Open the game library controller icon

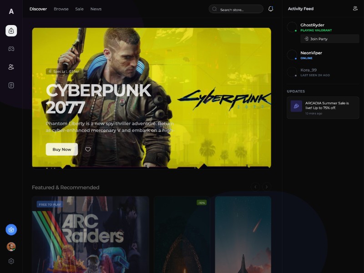[x=11, y=49]
